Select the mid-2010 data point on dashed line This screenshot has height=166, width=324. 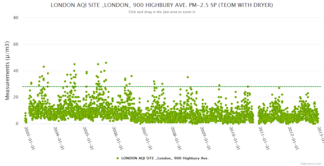coord(248,87)
